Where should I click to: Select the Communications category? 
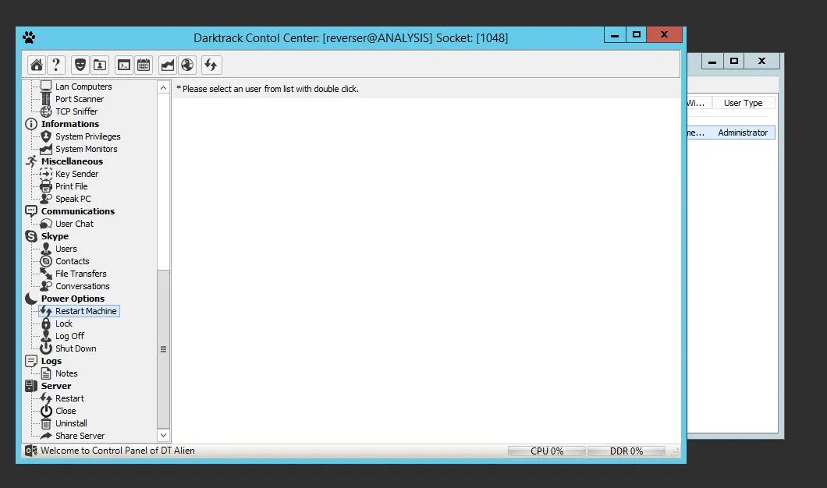[78, 211]
